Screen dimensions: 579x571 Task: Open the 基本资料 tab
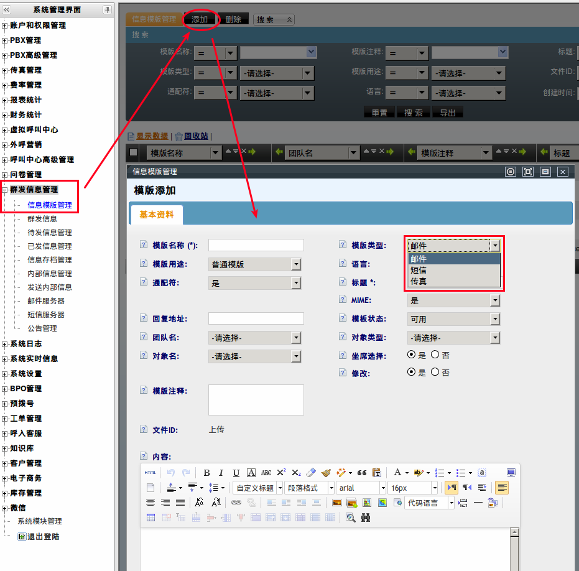click(x=157, y=215)
